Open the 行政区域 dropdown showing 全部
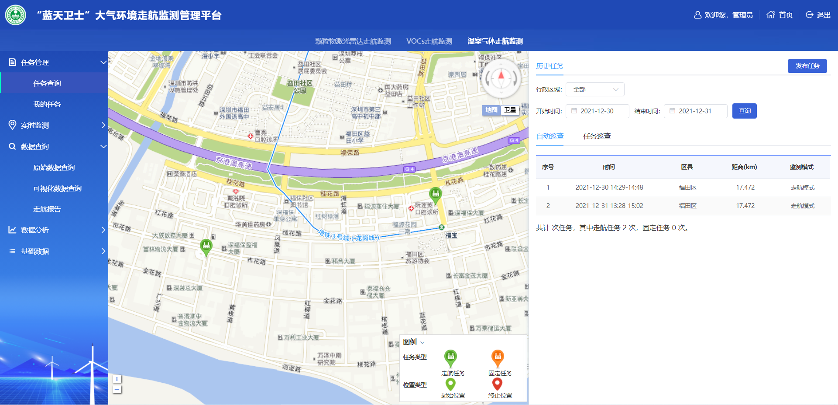This screenshot has width=838, height=405. pyautogui.click(x=595, y=89)
